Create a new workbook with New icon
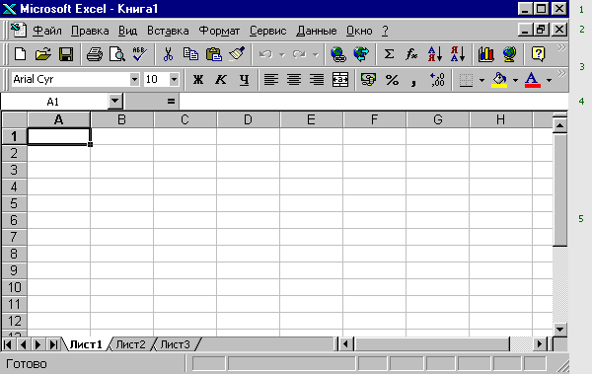592x374 pixels. click(x=20, y=54)
